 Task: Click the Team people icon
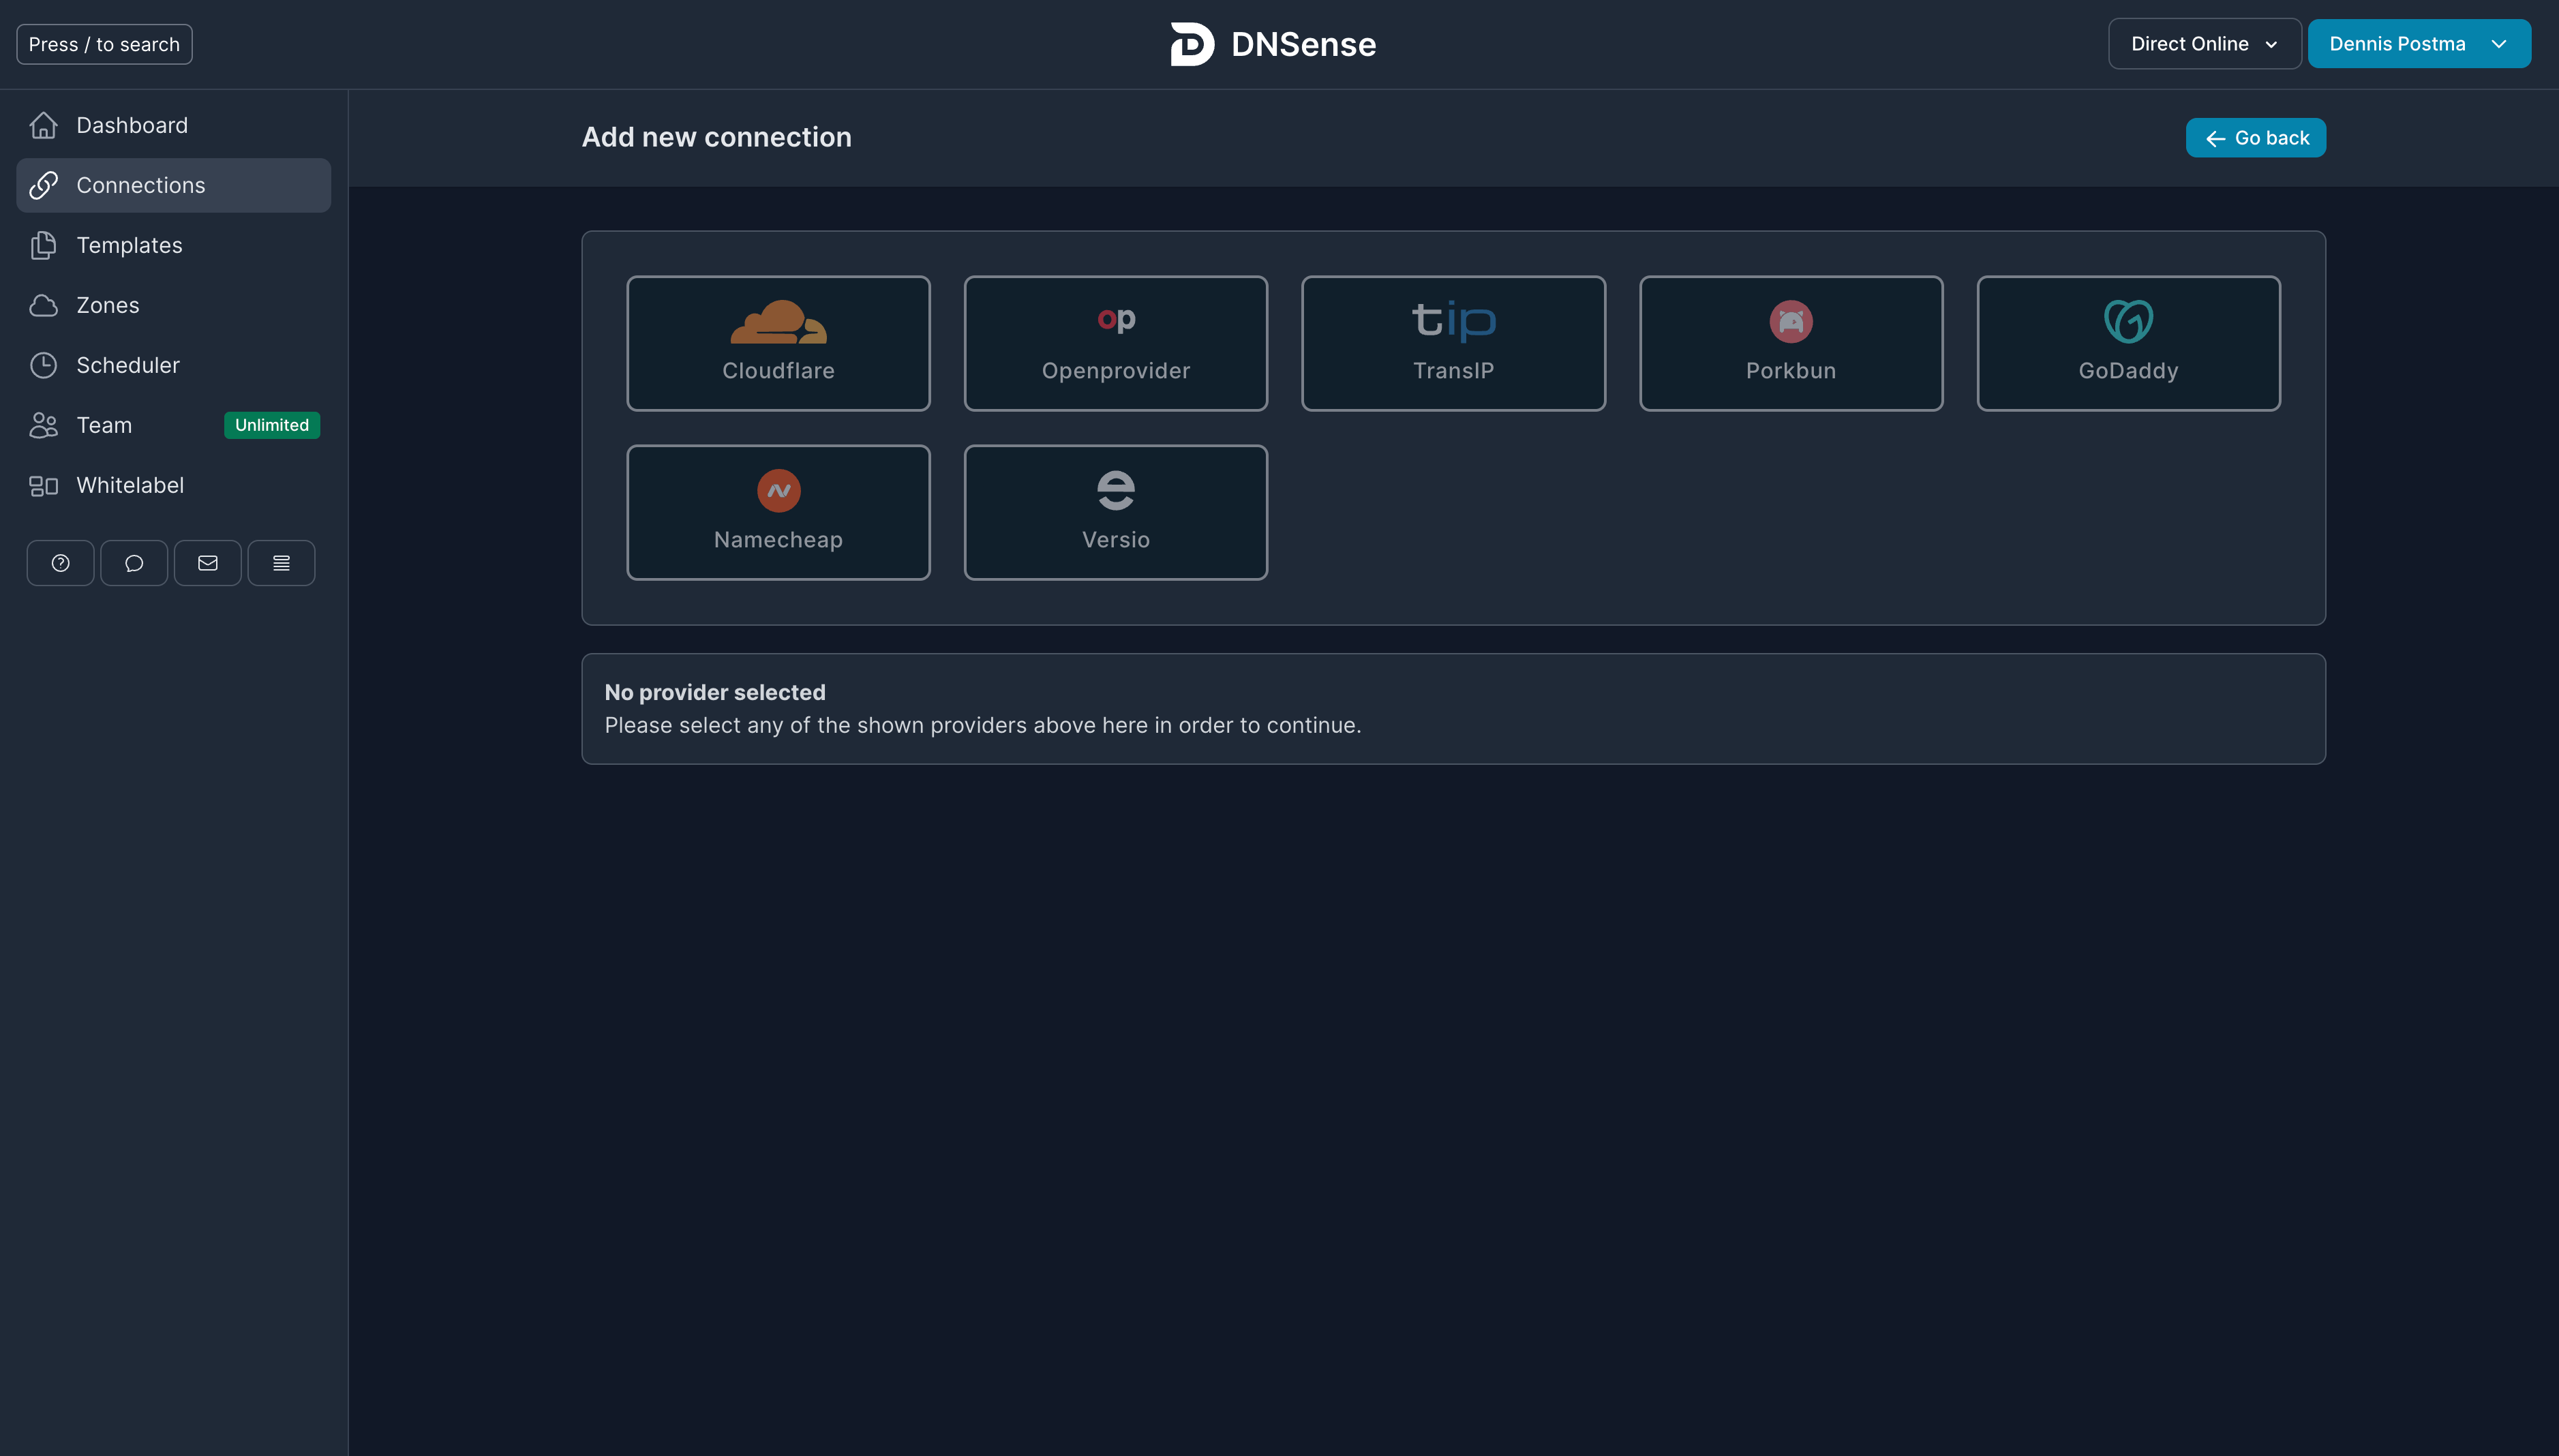tap(43, 425)
